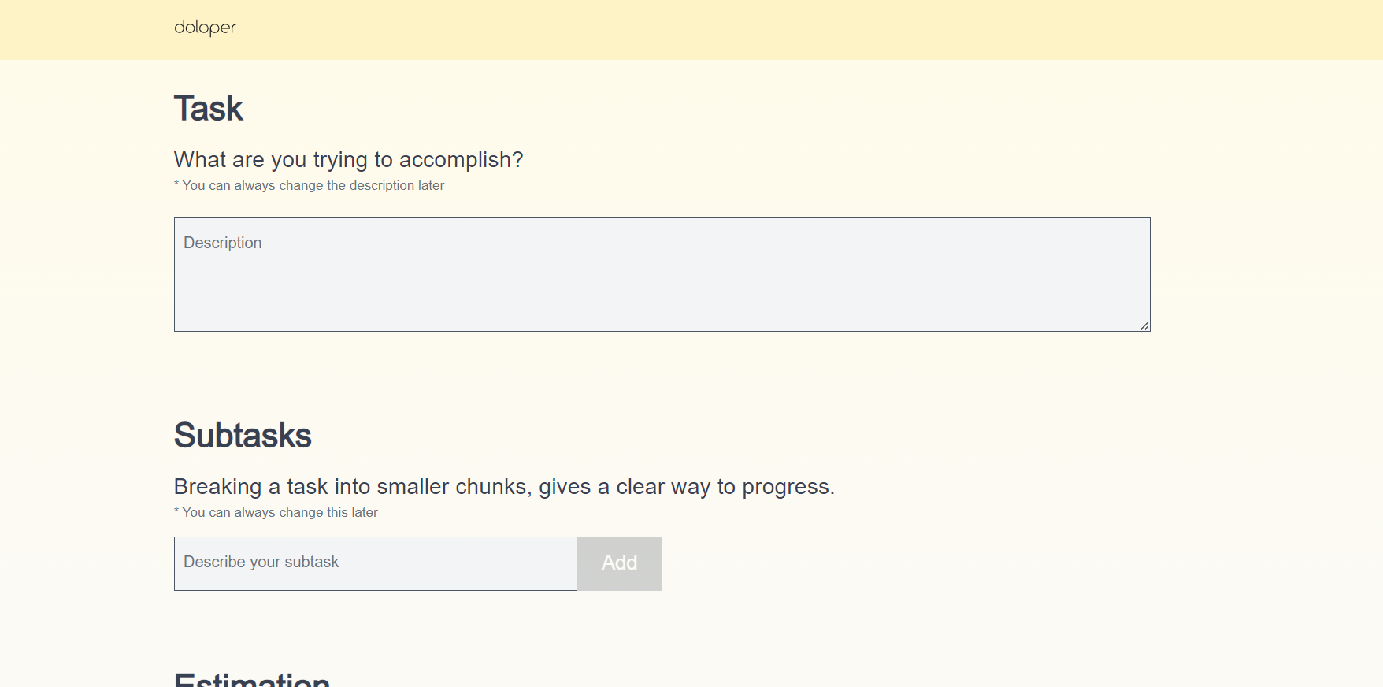Click the word "Breaking" in the subtasks tagline

tap(217, 487)
